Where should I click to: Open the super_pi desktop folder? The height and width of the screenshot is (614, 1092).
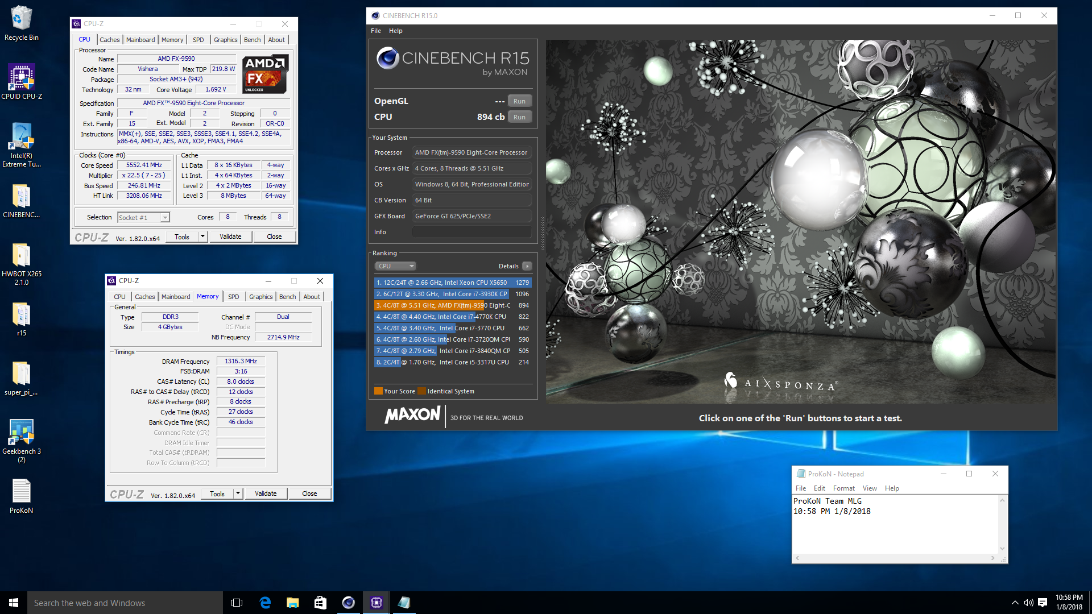click(x=21, y=378)
